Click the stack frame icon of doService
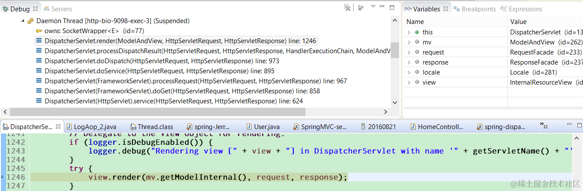The image size is (583, 191). [x=39, y=71]
